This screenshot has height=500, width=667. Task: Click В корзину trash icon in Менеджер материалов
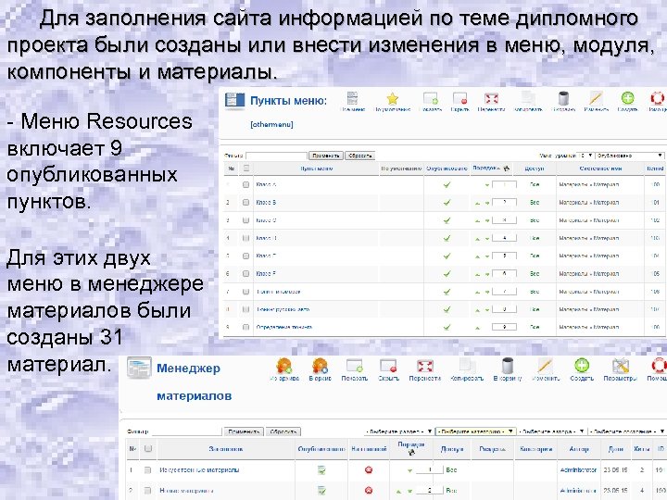point(507,366)
